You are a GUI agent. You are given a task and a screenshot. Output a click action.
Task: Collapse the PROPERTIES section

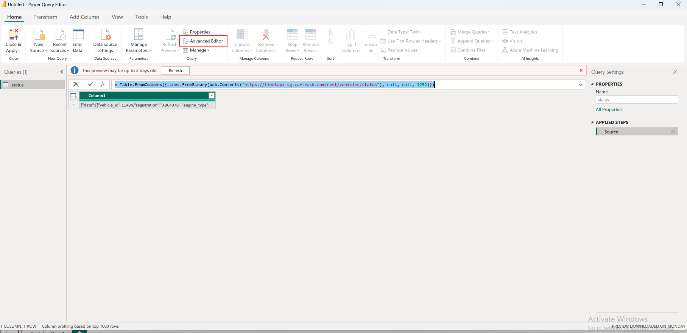tap(593, 84)
